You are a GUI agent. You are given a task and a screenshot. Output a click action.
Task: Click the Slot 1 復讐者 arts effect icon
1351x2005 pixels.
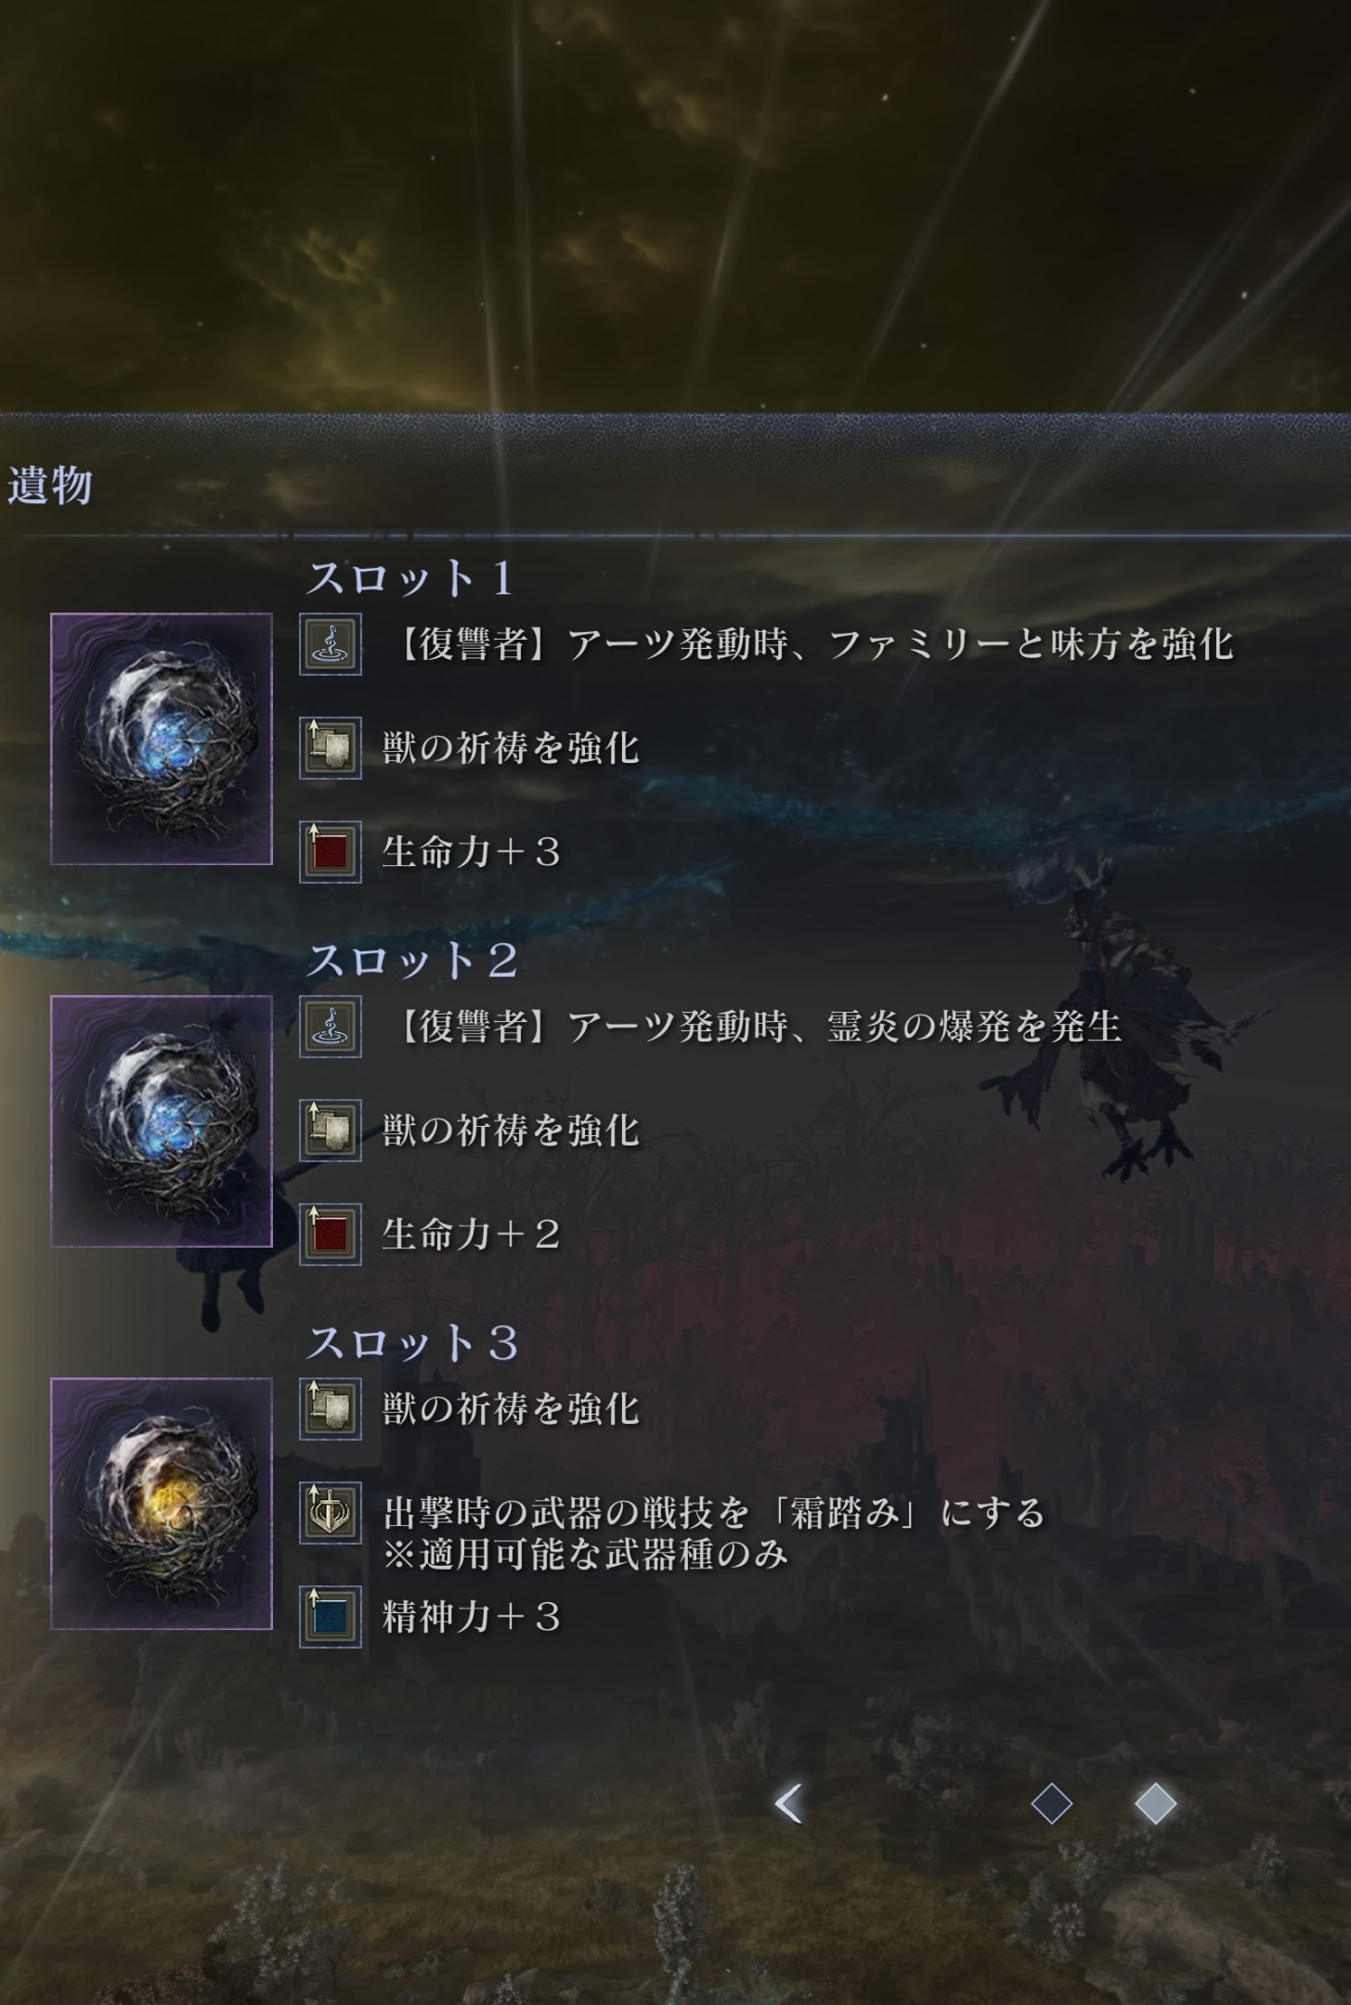click(x=331, y=644)
